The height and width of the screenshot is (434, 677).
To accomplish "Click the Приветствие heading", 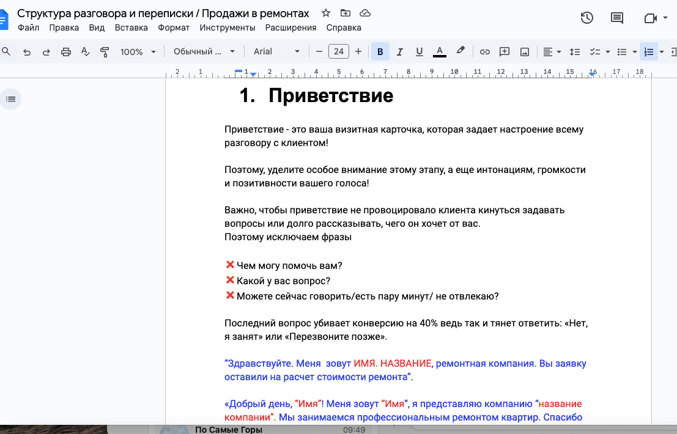I will click(331, 95).
